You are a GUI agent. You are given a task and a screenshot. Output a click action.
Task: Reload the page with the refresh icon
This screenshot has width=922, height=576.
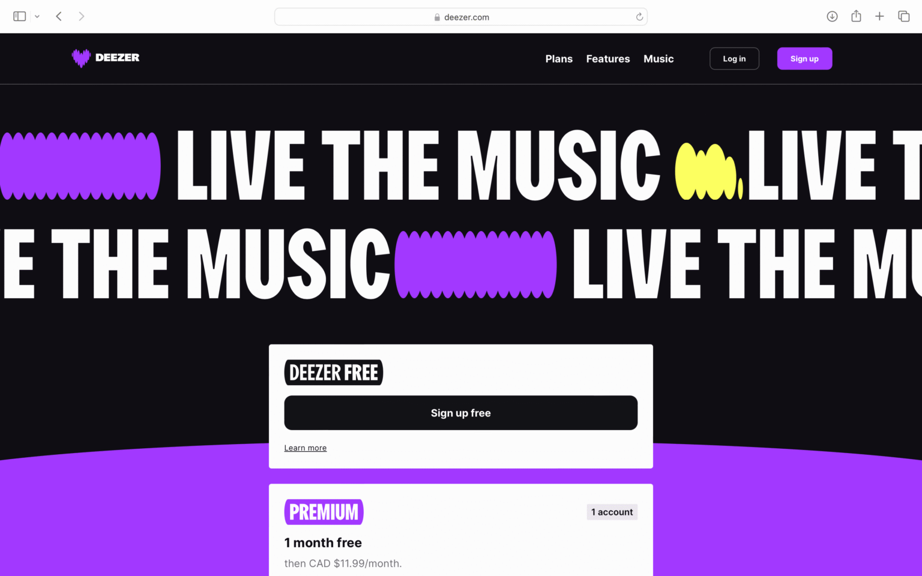point(639,17)
